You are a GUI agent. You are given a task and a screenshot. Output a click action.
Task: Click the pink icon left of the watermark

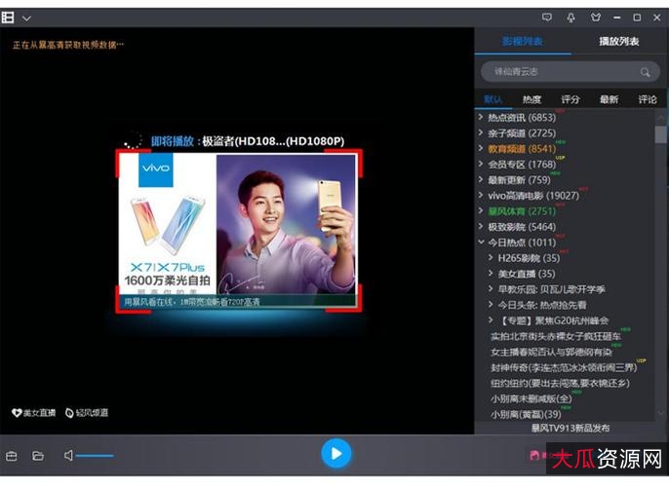pos(534,456)
